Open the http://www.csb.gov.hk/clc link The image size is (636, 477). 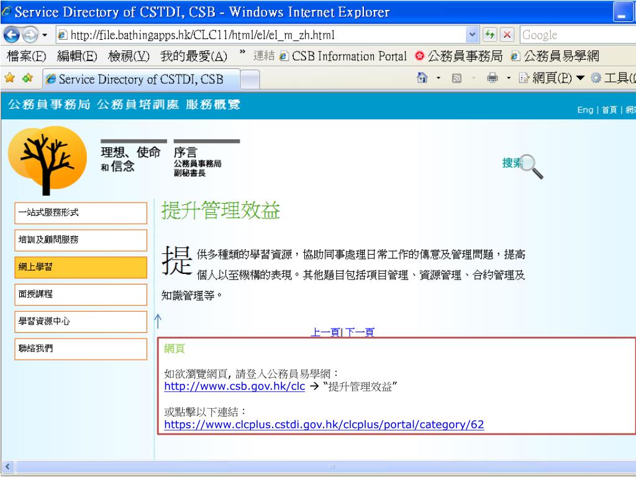(x=234, y=386)
